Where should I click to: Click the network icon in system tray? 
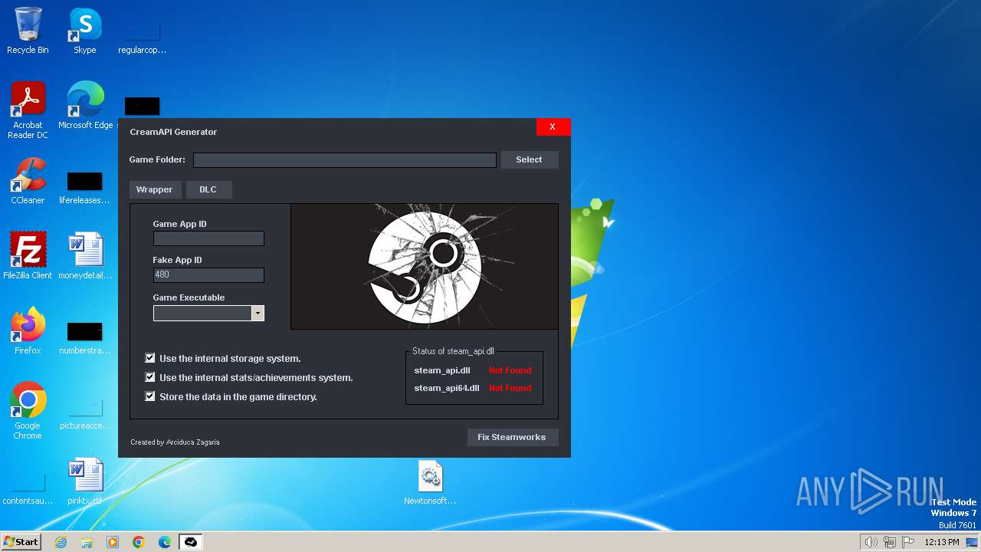tap(890, 542)
